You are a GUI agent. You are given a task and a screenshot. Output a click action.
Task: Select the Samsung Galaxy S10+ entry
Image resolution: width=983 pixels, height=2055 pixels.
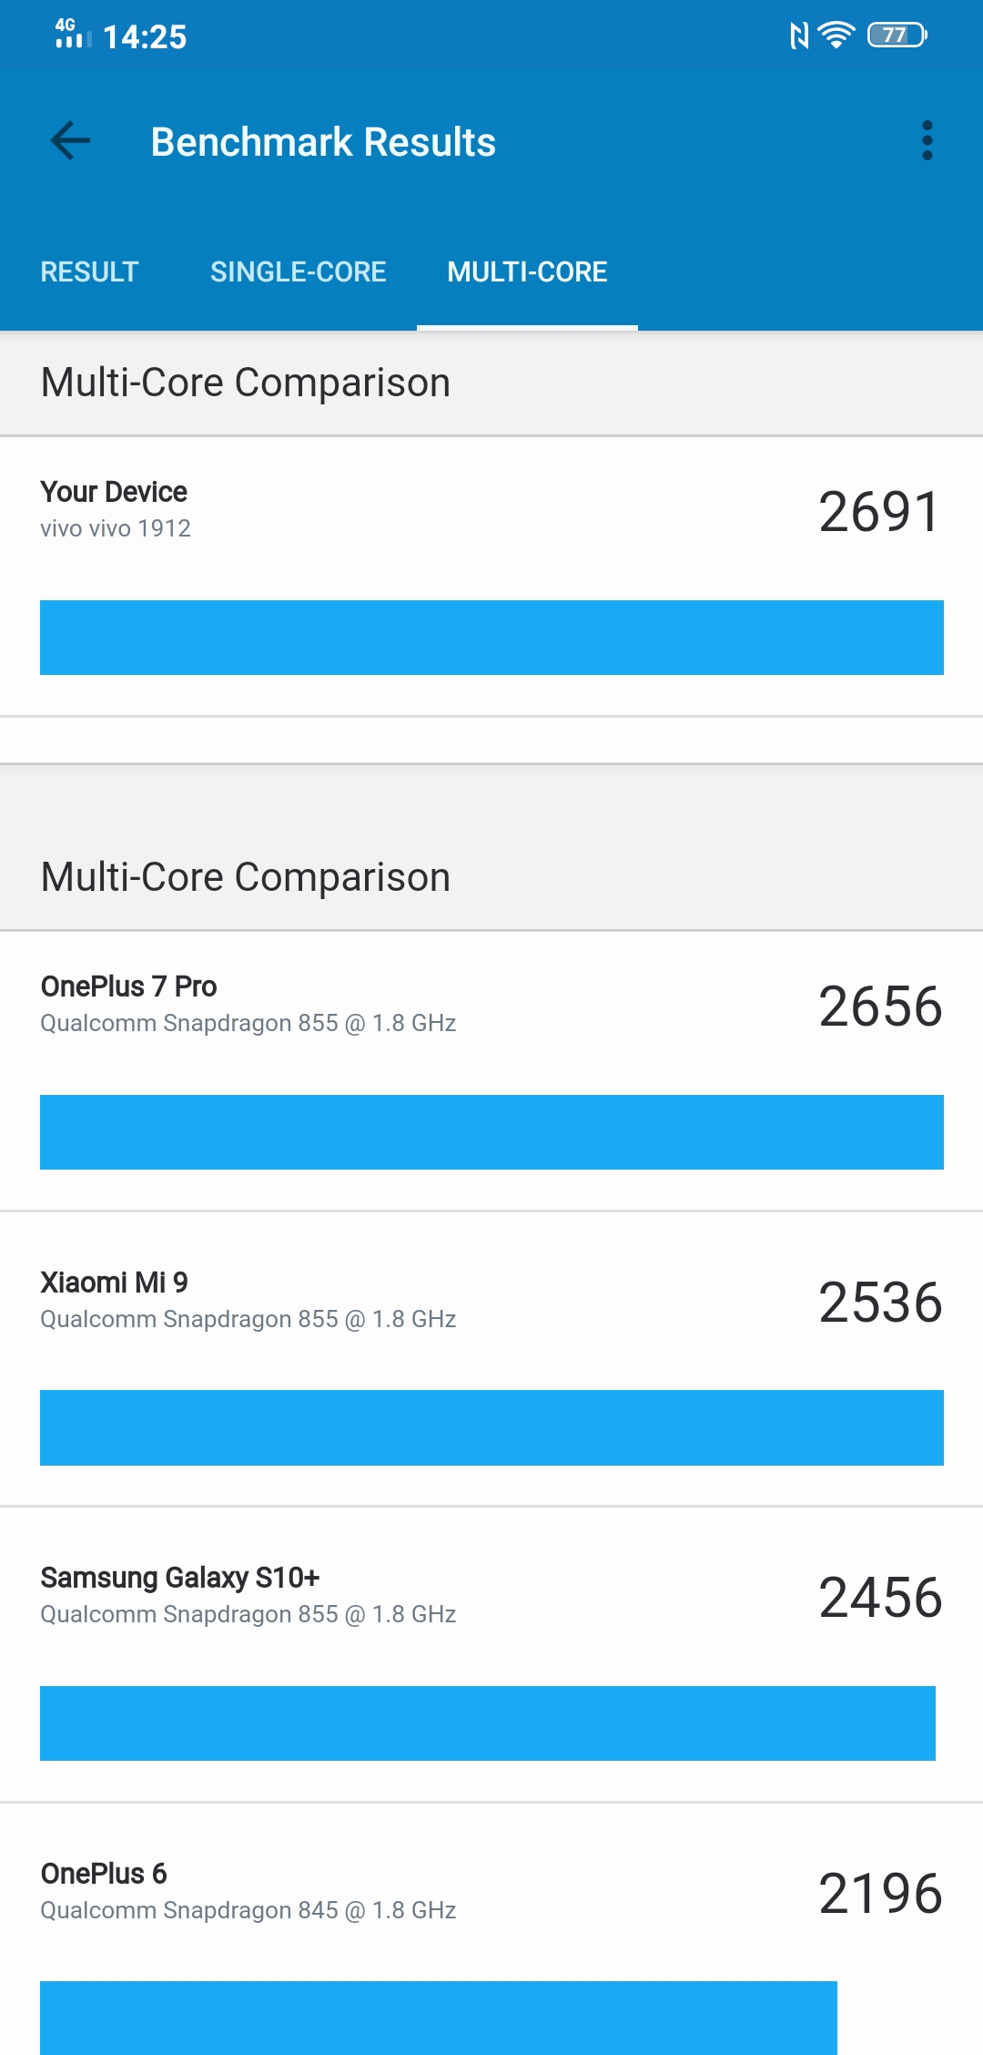[x=180, y=1578]
